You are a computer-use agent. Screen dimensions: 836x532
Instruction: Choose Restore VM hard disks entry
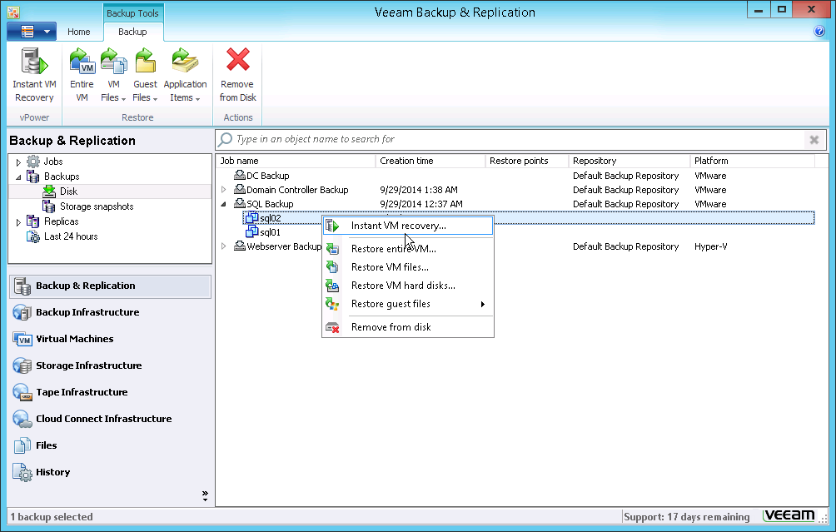pos(408,286)
